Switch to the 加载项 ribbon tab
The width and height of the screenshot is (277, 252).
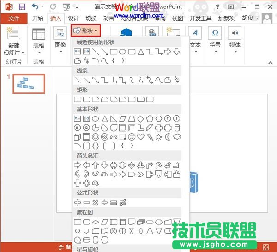226,18
